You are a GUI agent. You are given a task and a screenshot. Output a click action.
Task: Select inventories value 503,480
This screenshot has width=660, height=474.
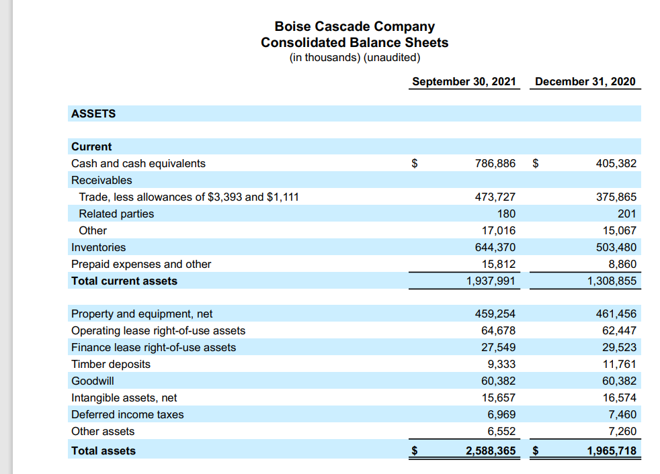tap(616, 247)
